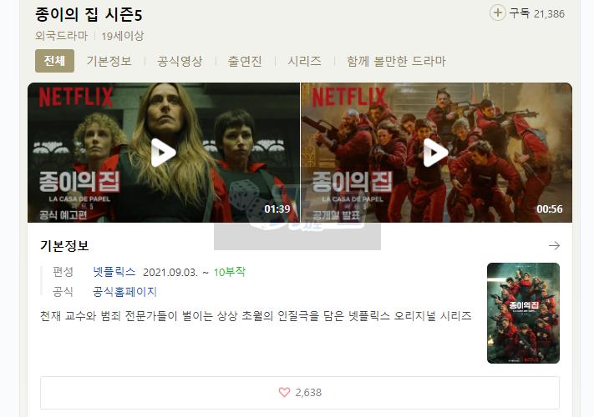Click the plus icon to subscribe

pyautogui.click(x=498, y=13)
